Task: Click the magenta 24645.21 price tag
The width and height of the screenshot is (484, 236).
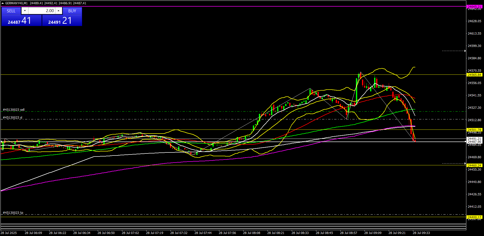Action: [x=474, y=7]
